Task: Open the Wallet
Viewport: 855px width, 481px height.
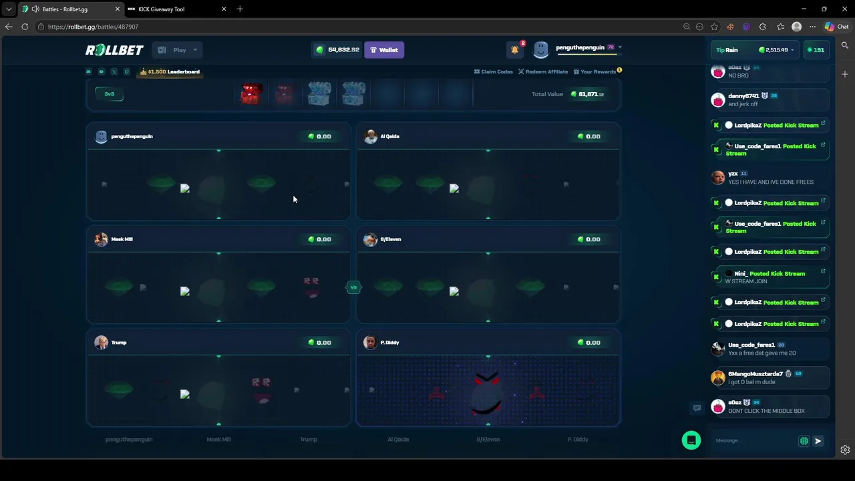Action: pos(384,50)
